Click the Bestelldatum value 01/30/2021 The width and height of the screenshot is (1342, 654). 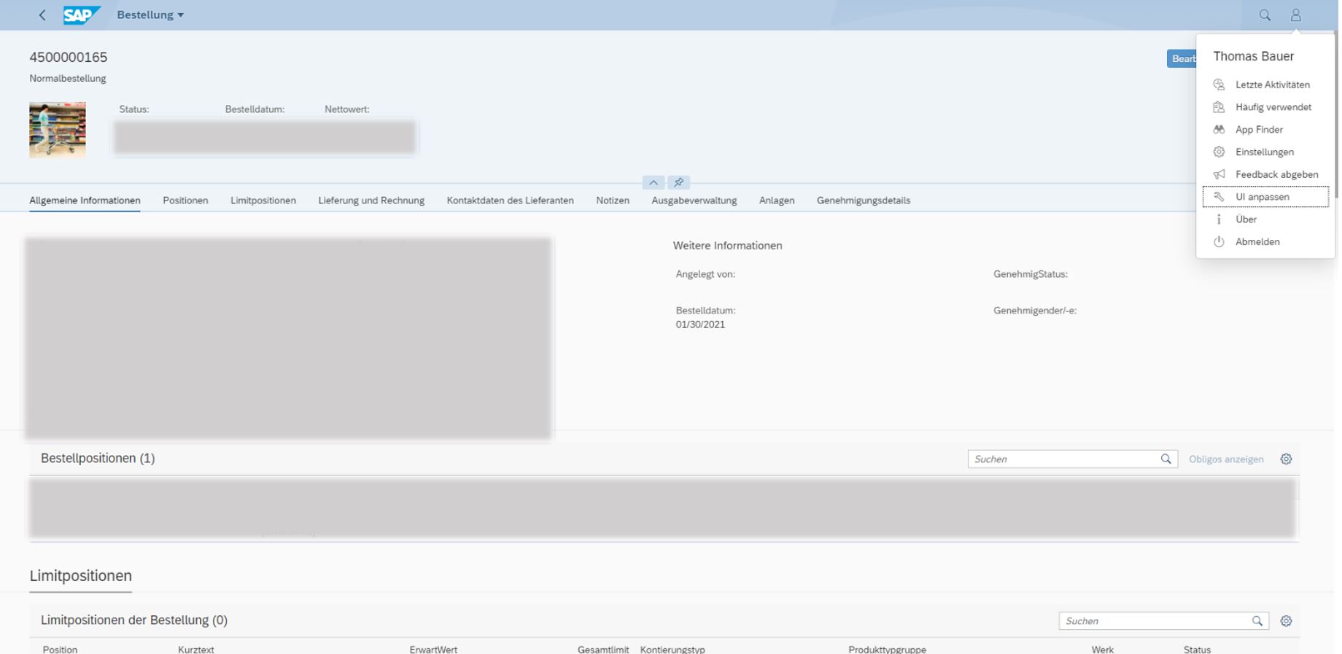(700, 324)
